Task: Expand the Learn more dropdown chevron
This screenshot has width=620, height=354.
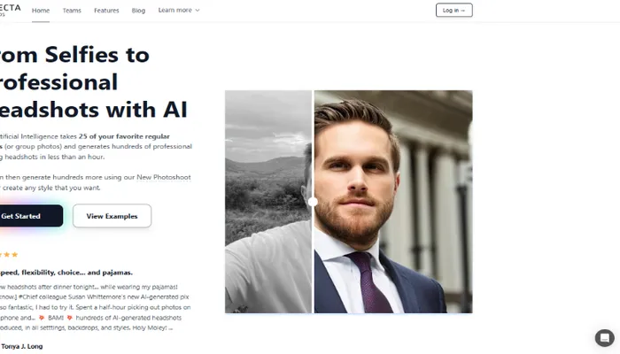Action: point(198,11)
